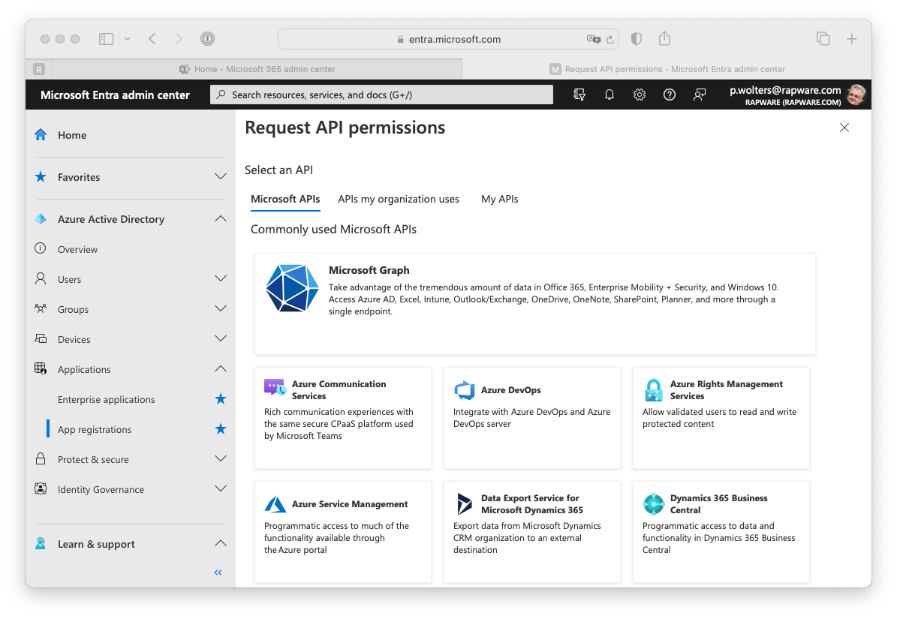Close the Request API permissions panel
The width and height of the screenshot is (897, 619).
[844, 128]
